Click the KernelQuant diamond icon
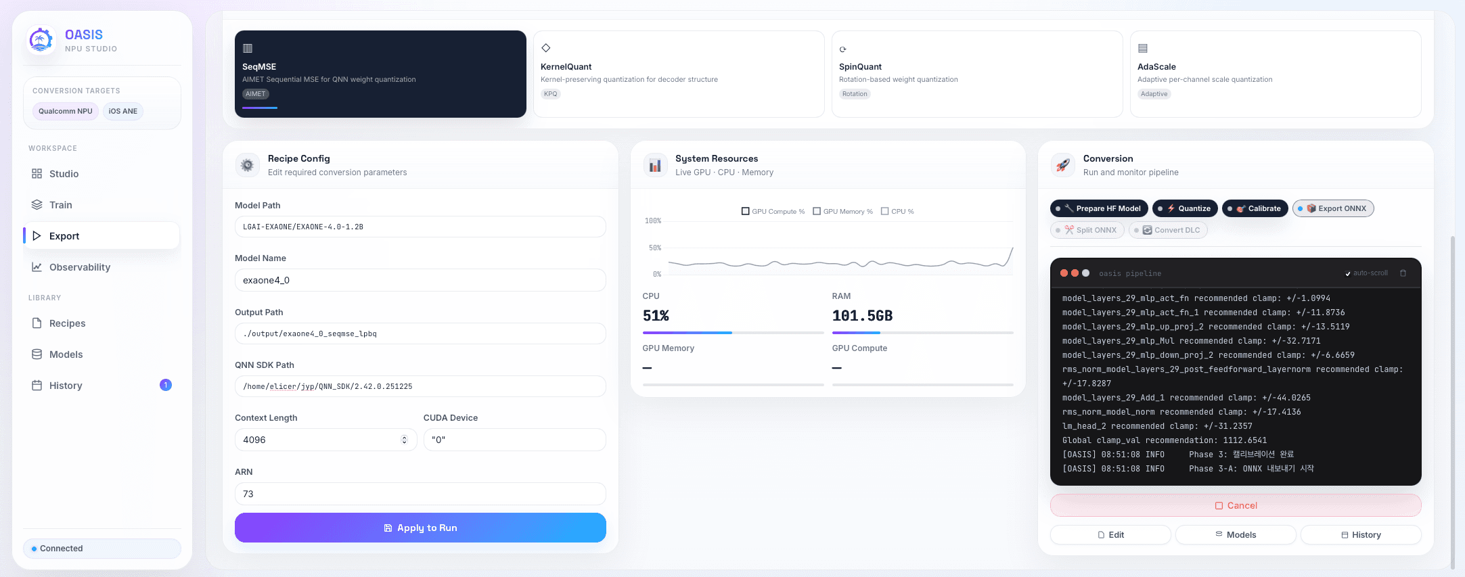Viewport: 1465px width, 577px height. click(546, 48)
